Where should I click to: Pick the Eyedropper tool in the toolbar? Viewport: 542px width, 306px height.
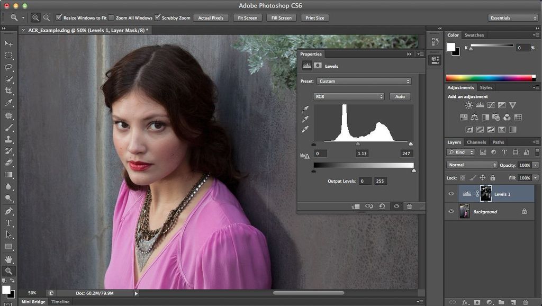point(8,103)
